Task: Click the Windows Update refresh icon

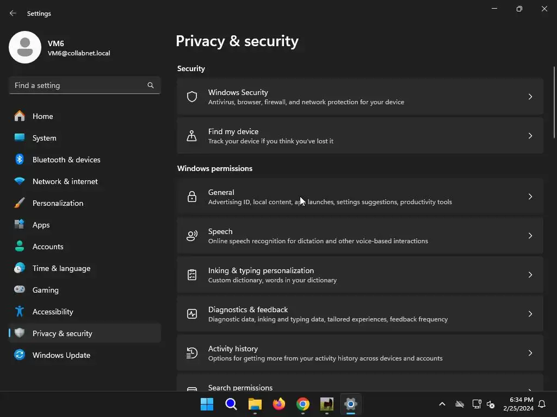Action: (20, 355)
